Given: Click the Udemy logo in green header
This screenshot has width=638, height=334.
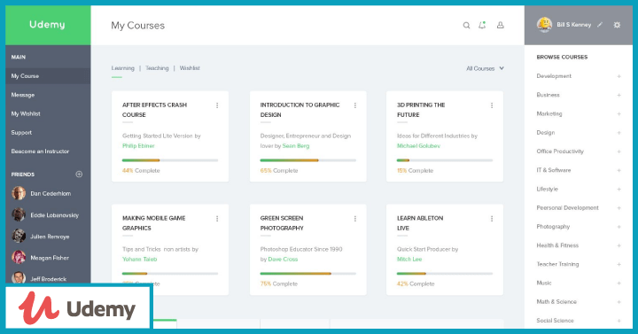Looking at the screenshot, I should pos(47,25).
